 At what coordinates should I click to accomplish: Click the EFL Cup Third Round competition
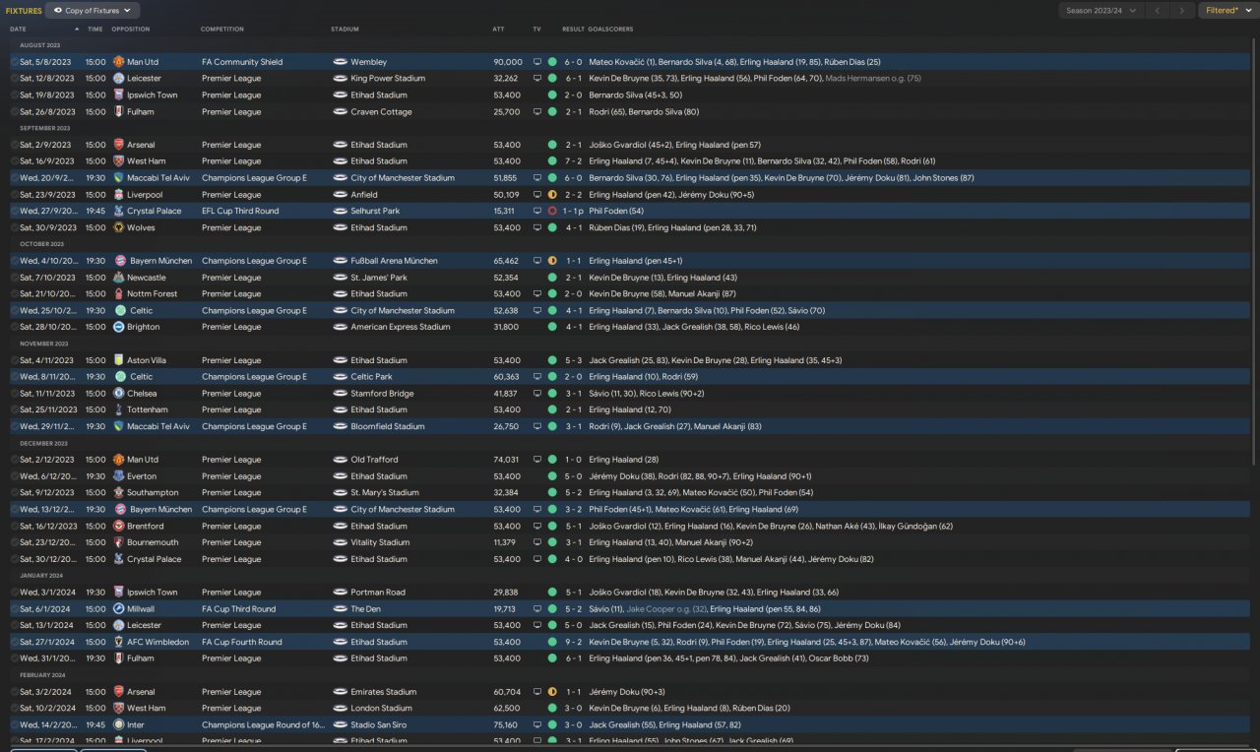pos(240,211)
